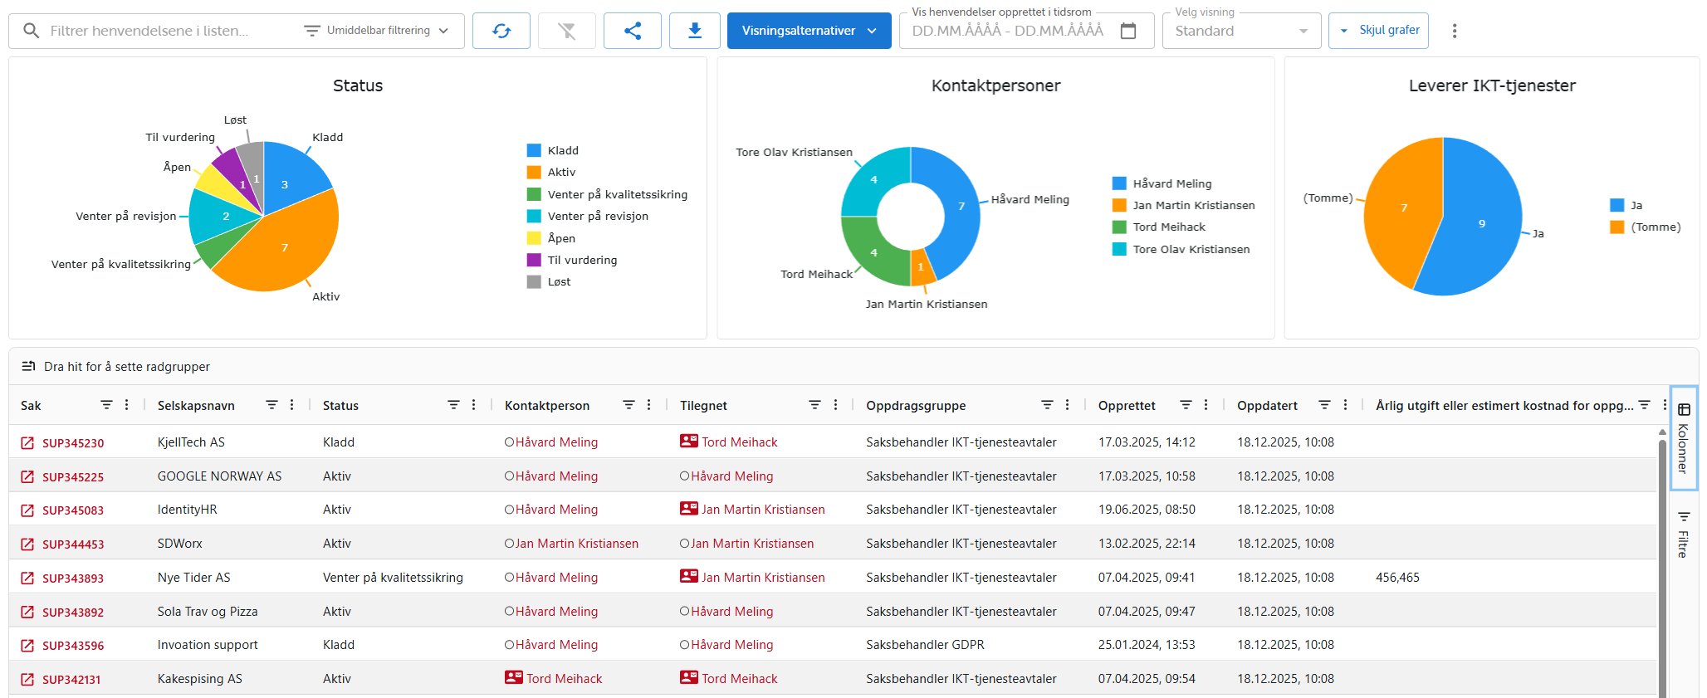The height and width of the screenshot is (698, 1707).
Task: Click filter icon in Status column header
Action: tap(453, 405)
